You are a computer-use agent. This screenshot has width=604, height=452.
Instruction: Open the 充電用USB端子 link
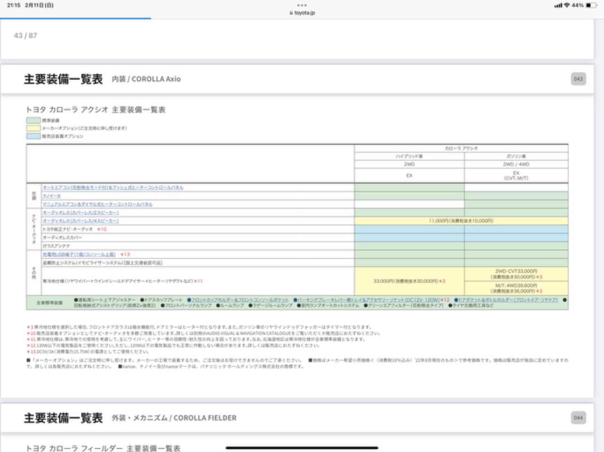[79, 254]
